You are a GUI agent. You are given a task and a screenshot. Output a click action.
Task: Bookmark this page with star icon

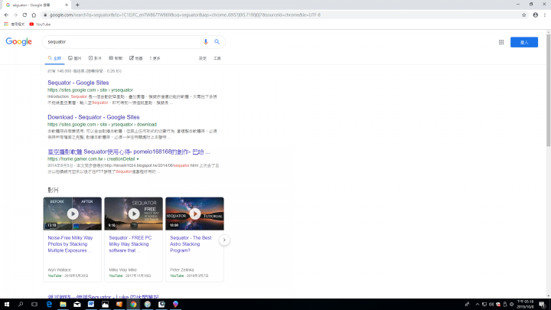[524, 15]
